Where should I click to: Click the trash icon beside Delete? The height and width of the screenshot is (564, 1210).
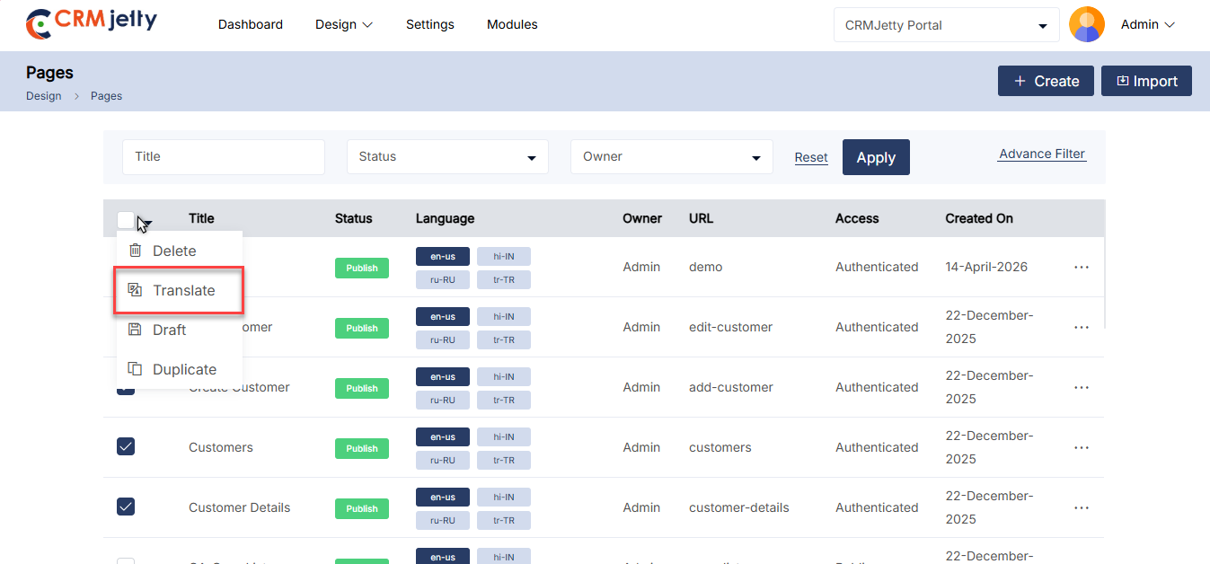[x=136, y=251]
